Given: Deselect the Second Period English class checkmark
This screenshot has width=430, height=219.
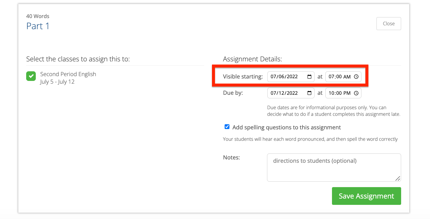Looking at the screenshot, I should tap(31, 76).
